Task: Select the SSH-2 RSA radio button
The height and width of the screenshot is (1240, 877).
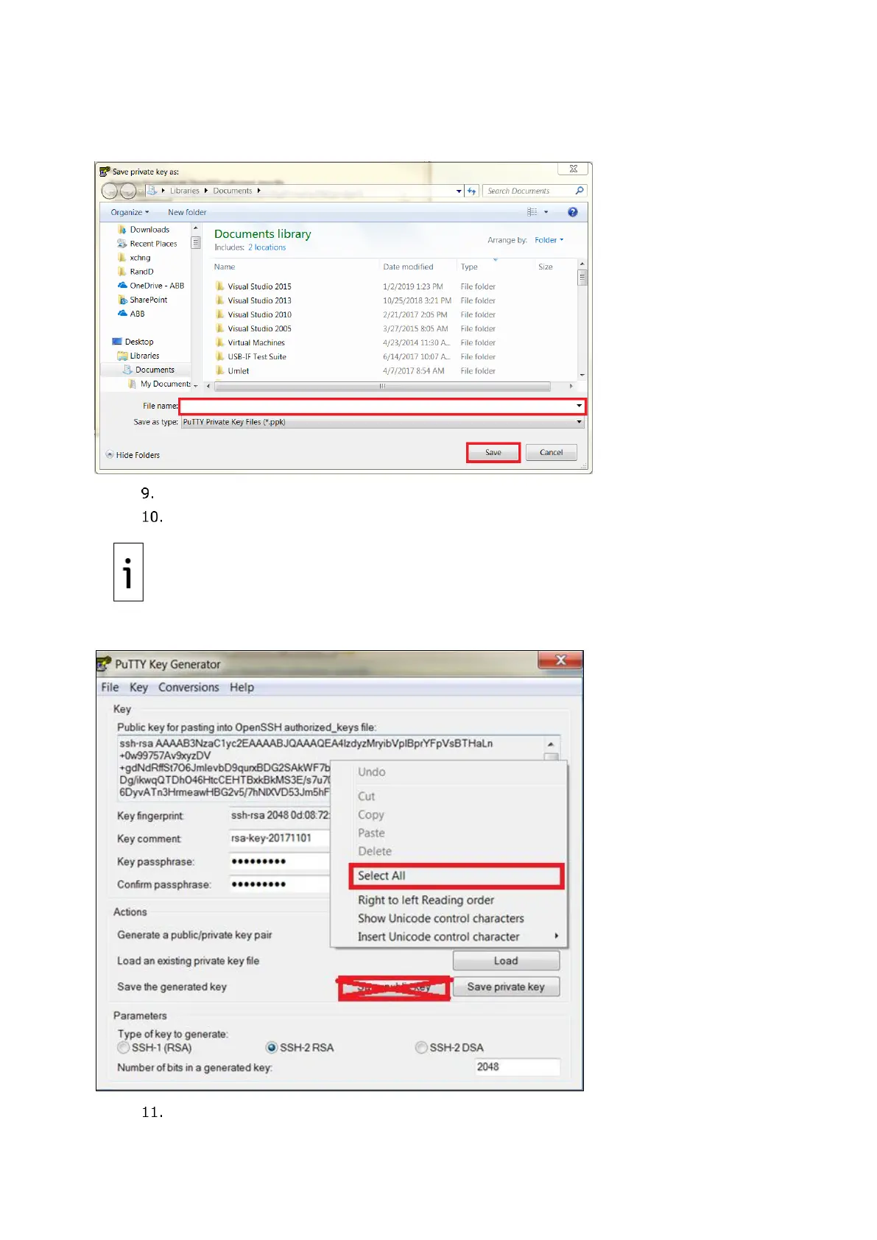Action: (272, 1047)
